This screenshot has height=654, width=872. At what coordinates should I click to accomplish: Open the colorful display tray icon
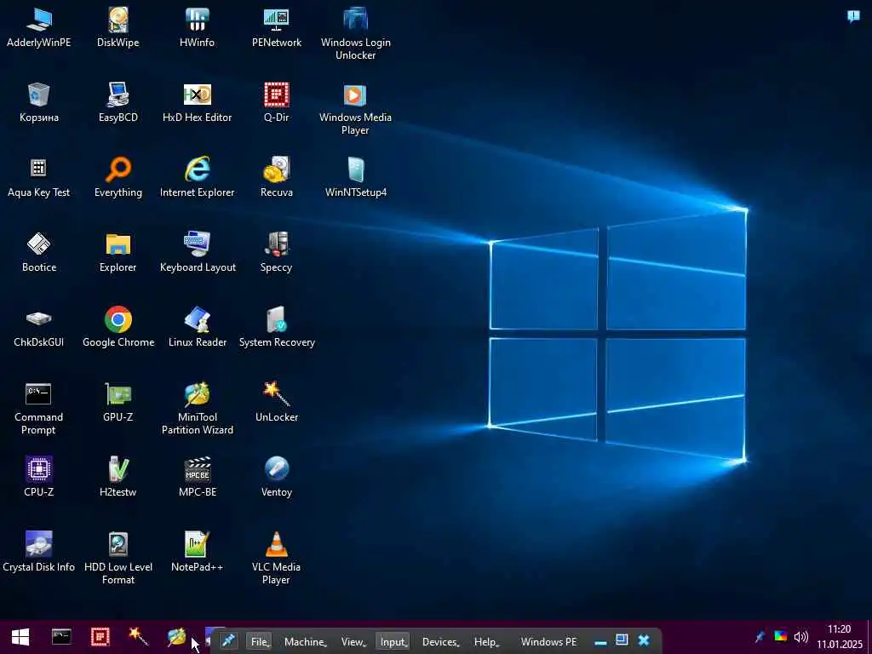(x=781, y=637)
